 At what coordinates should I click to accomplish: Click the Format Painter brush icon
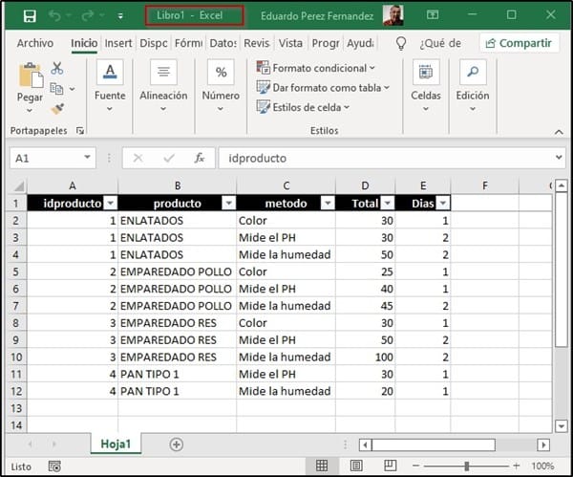coord(57,109)
